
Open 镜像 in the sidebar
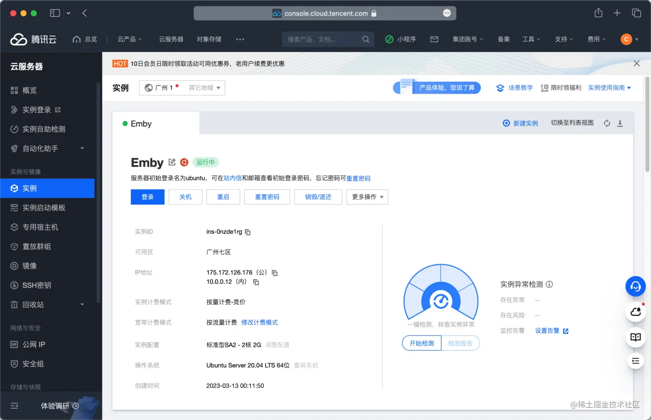coord(47,266)
